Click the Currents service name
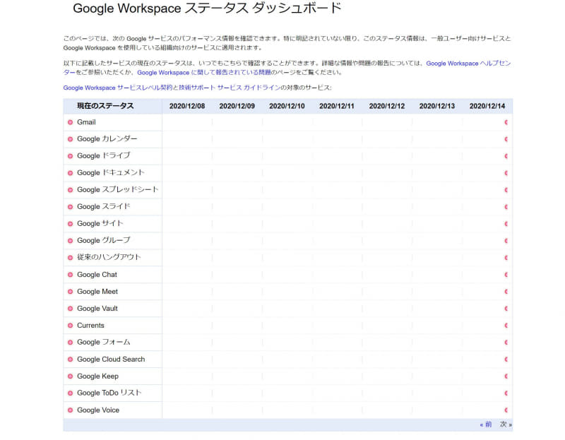 click(90, 326)
